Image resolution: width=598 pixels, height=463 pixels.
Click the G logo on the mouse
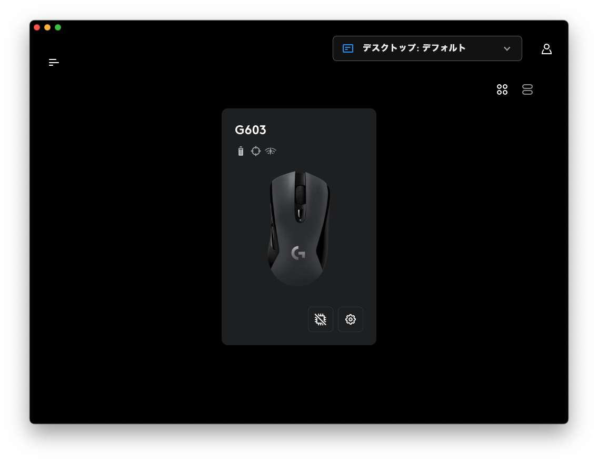298,253
